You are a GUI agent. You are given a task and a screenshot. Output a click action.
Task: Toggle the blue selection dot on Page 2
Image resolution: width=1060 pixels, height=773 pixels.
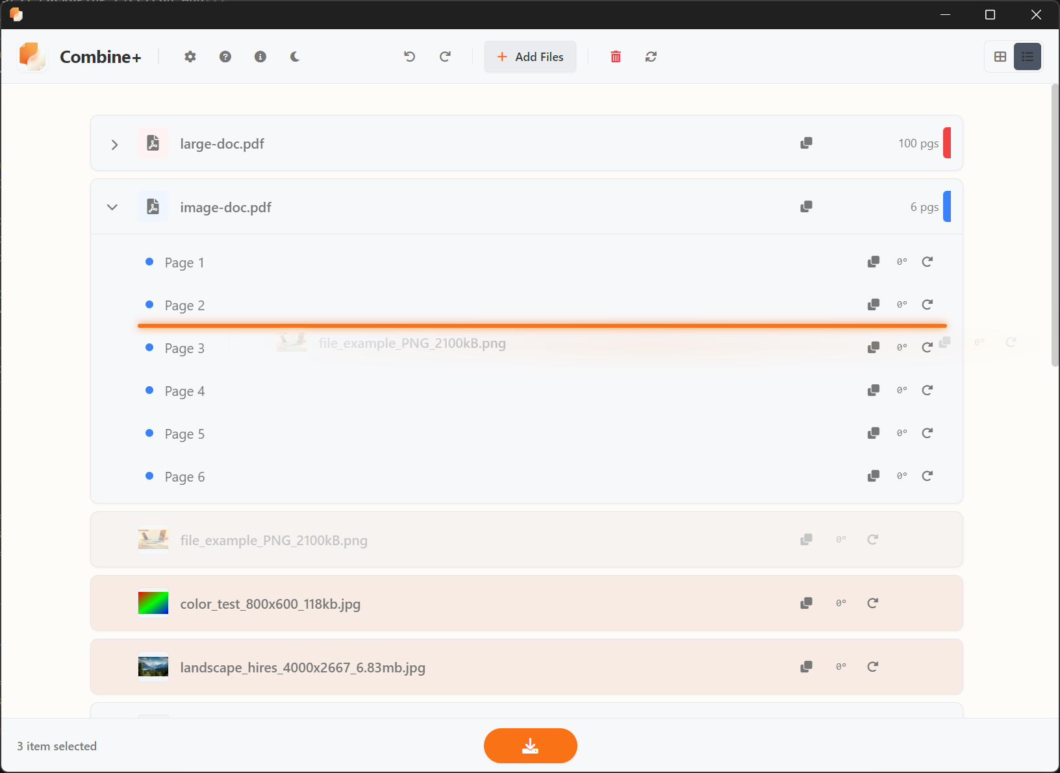(x=149, y=304)
